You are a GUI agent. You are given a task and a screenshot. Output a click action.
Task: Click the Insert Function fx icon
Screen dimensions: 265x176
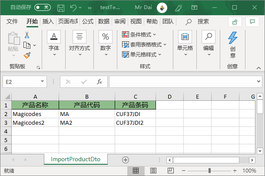(x=99, y=82)
